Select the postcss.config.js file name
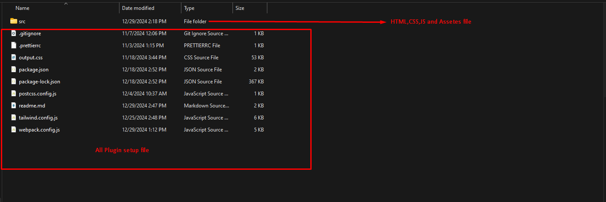 pos(37,93)
